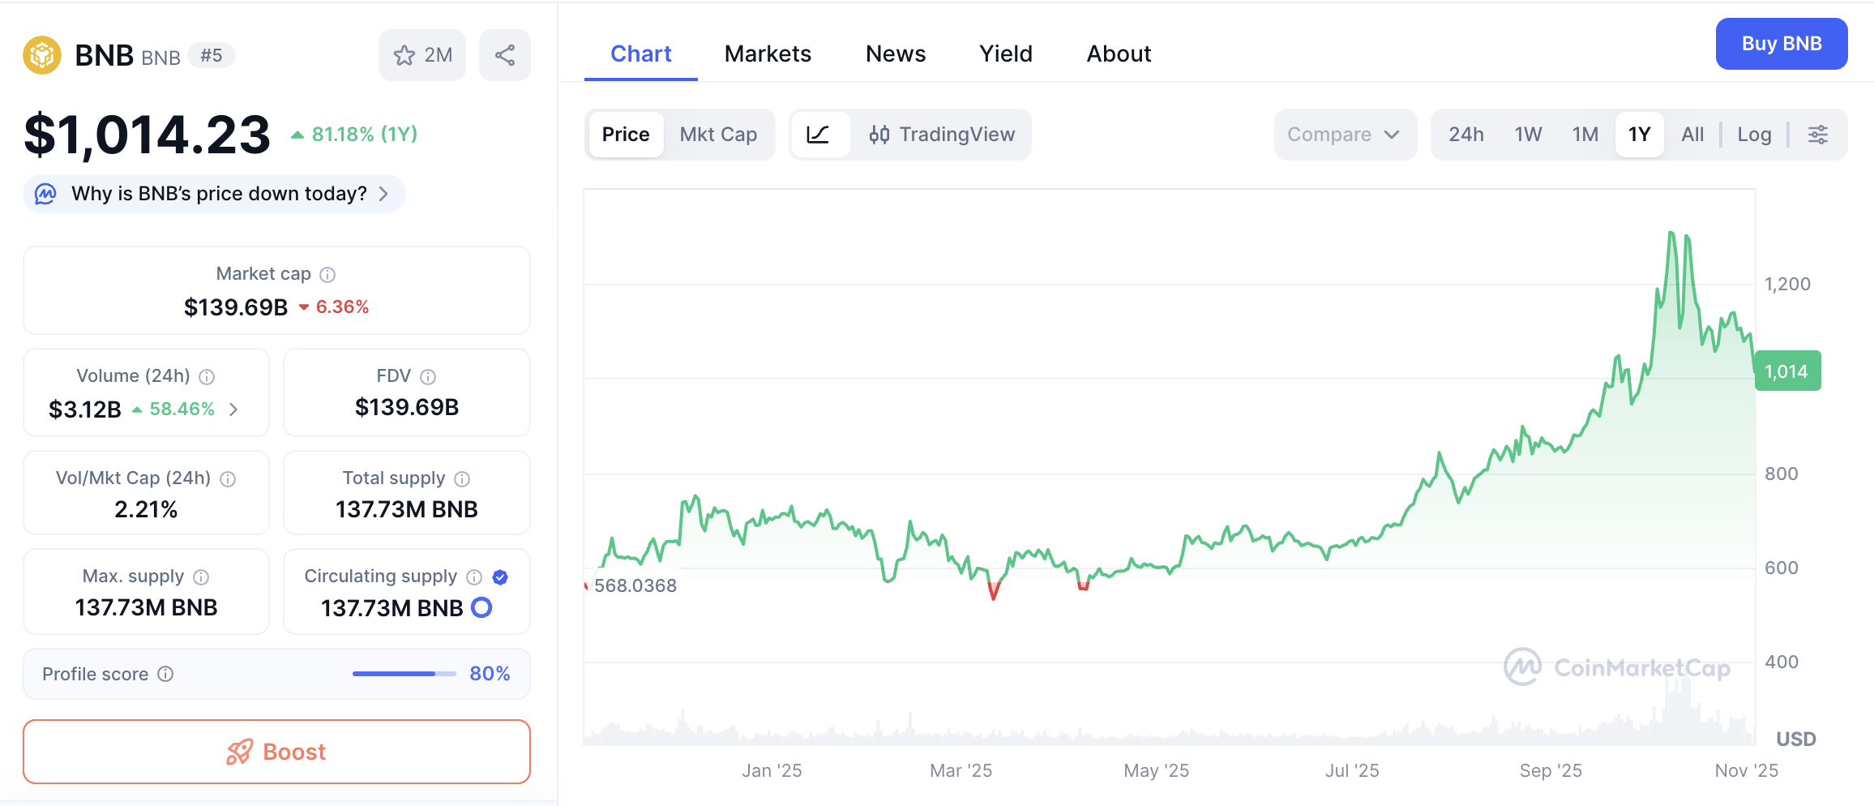Add BNB to watchlist via star button
This screenshot has width=1874, height=806.
(421, 55)
